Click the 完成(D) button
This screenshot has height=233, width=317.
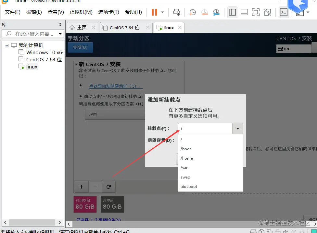point(80,47)
